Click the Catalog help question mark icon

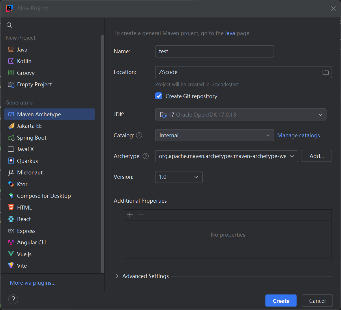coord(139,135)
